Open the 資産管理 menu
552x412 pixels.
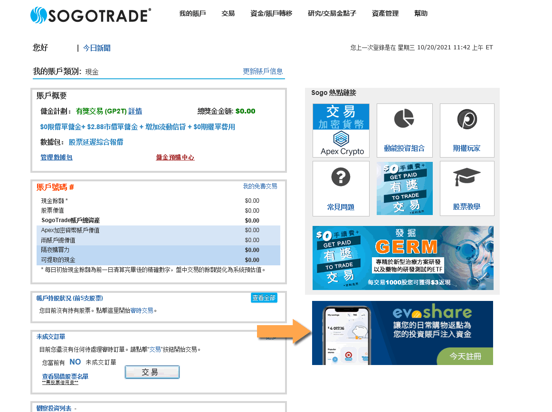[385, 13]
